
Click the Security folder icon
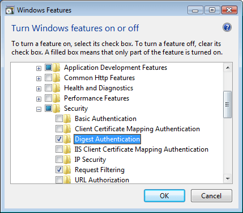[57, 108]
